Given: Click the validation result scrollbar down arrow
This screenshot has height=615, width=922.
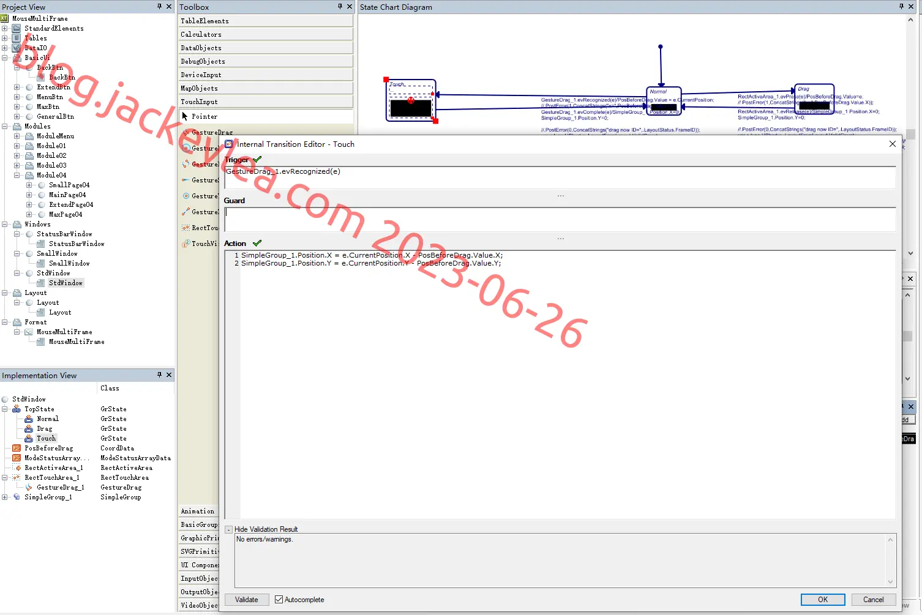Looking at the screenshot, I should coord(890,582).
